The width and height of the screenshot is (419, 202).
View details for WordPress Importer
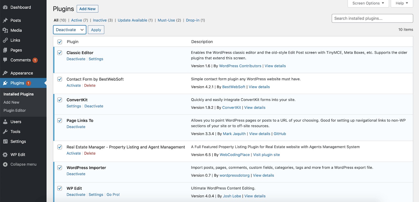(263, 176)
